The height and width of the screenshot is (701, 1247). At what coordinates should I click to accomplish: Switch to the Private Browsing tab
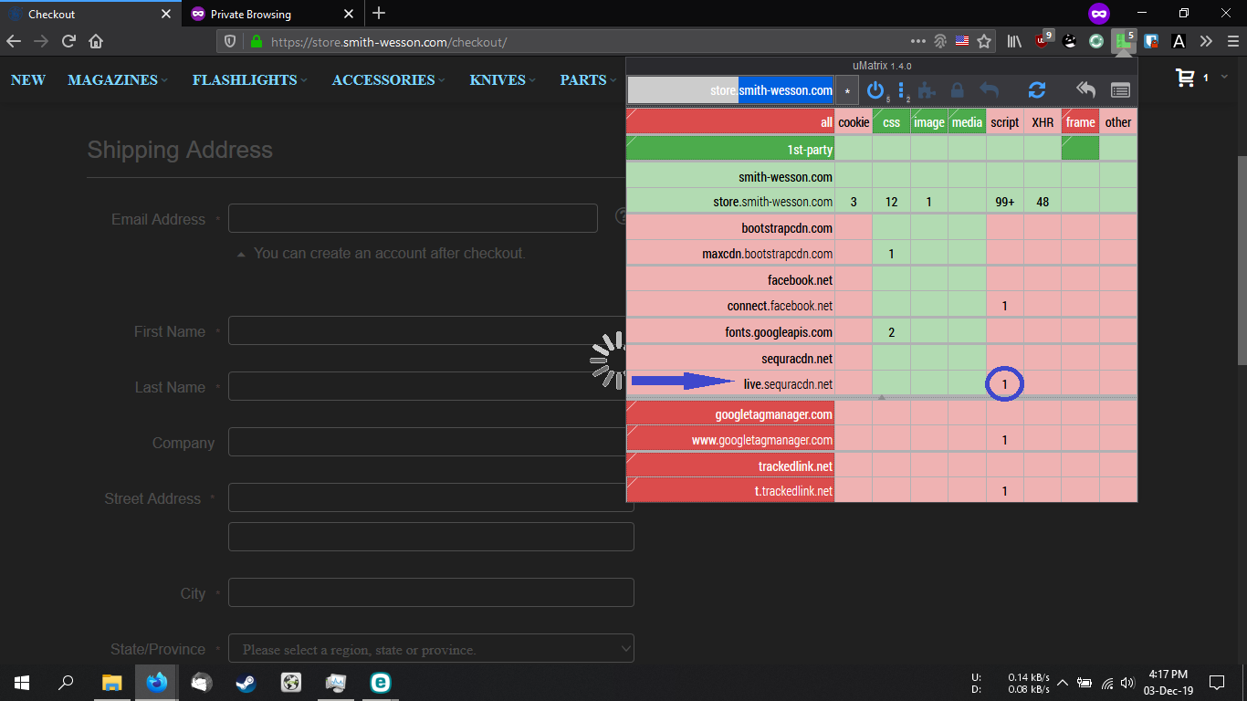coord(271,14)
